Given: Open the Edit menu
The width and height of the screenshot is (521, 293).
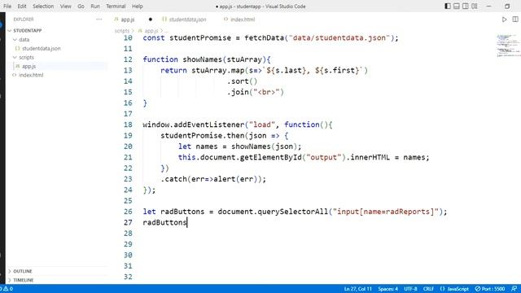Looking at the screenshot, I should pos(22,6).
